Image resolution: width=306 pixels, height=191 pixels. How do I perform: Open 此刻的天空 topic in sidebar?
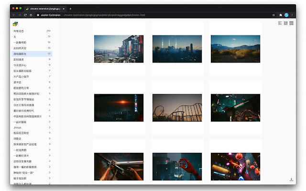click(x=32, y=48)
